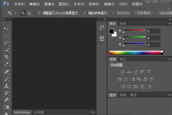Click the foreground color swatch
Screen dimensions: 172x115
pos(111,31)
